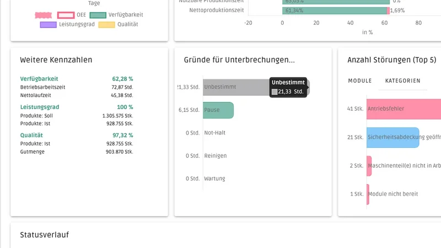
Task: Click the Produkte: Soll label
Action: (x=36, y=116)
